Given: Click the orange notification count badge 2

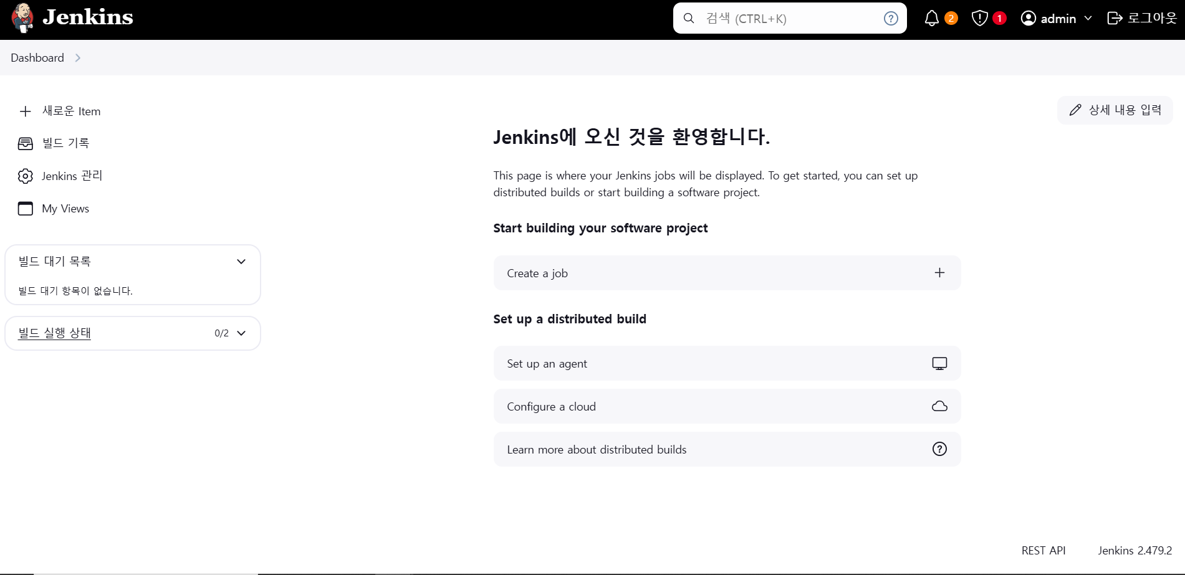Looking at the screenshot, I should pos(951,18).
